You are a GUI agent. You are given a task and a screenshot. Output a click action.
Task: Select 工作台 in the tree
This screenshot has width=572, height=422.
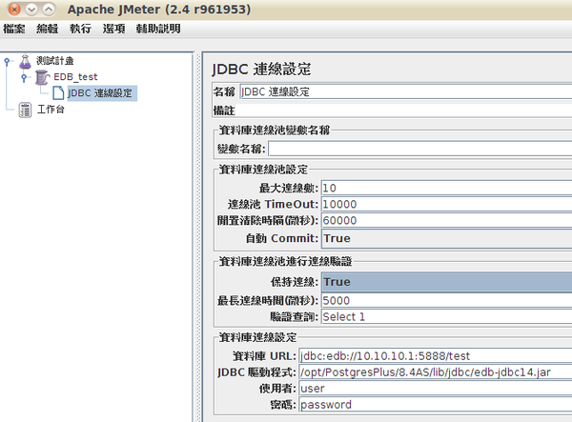(x=51, y=110)
